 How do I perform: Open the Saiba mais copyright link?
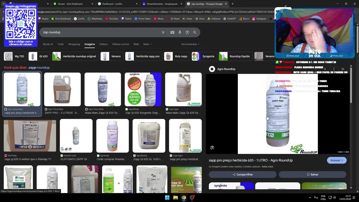pos(267,167)
